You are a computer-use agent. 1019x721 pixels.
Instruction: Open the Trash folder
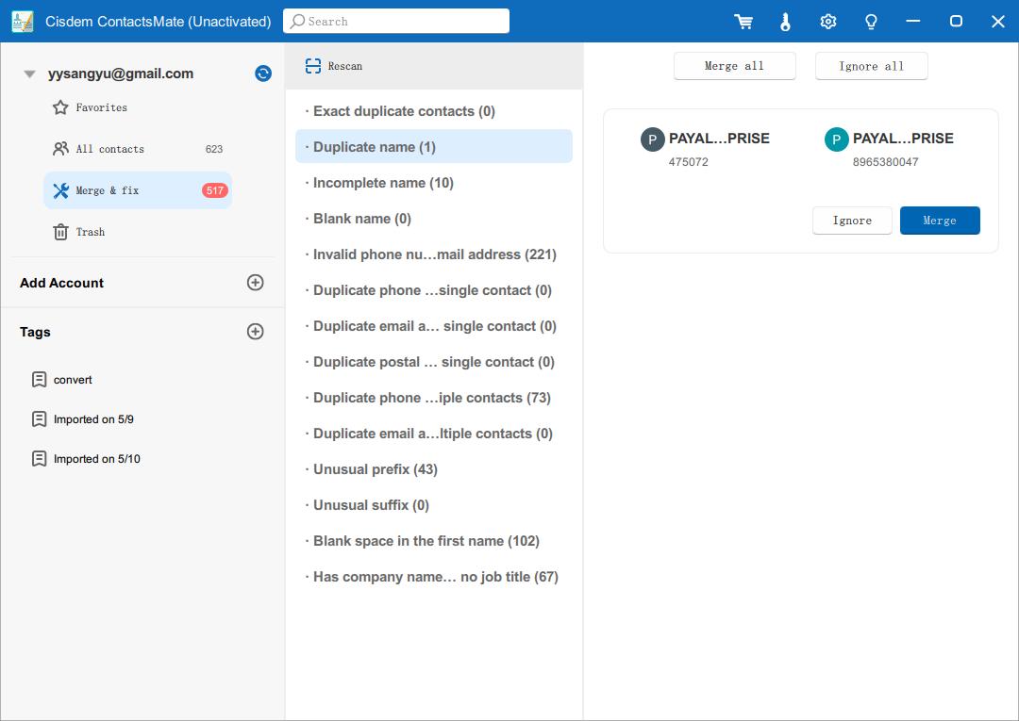click(x=90, y=232)
